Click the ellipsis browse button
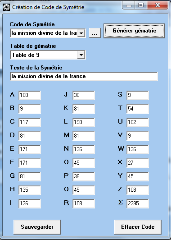 [94, 33]
